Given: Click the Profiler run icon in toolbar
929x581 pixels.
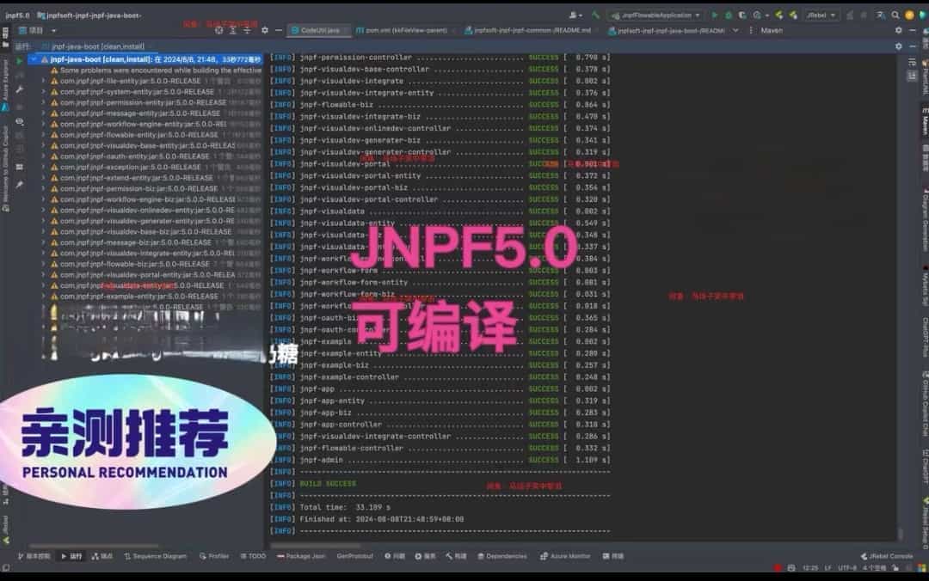Looking at the screenshot, I should click(758, 15).
